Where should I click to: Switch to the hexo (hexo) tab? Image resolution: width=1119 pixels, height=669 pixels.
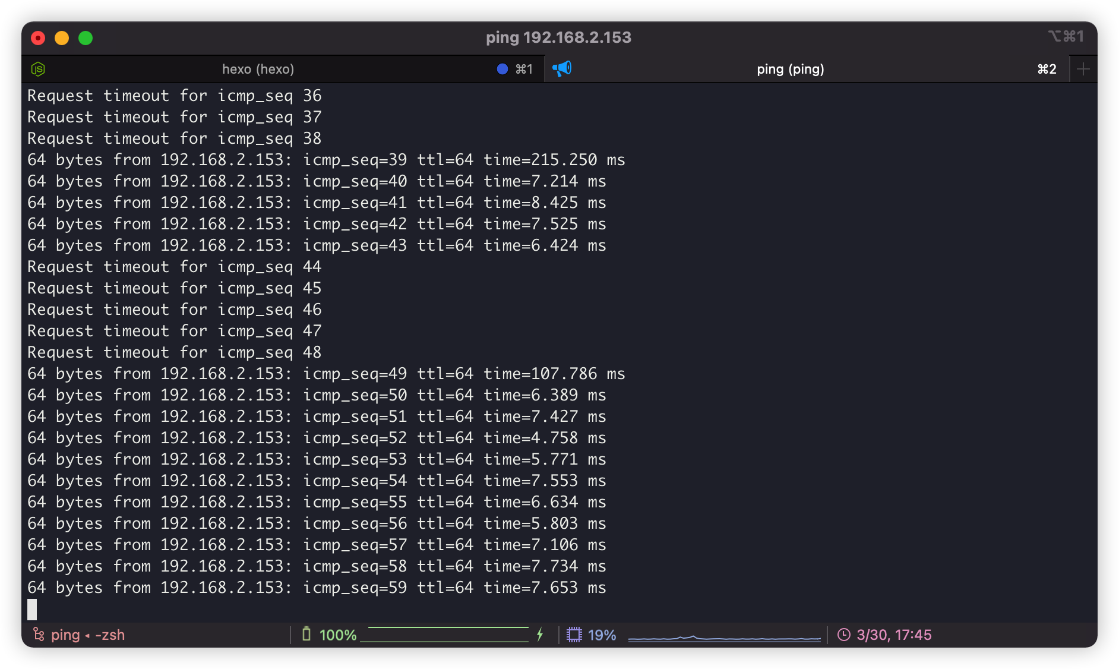point(258,69)
